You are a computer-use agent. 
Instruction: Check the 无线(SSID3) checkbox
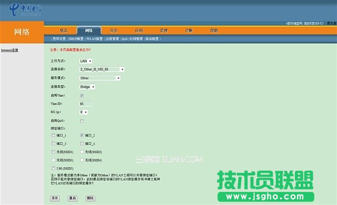[x=53, y=160]
